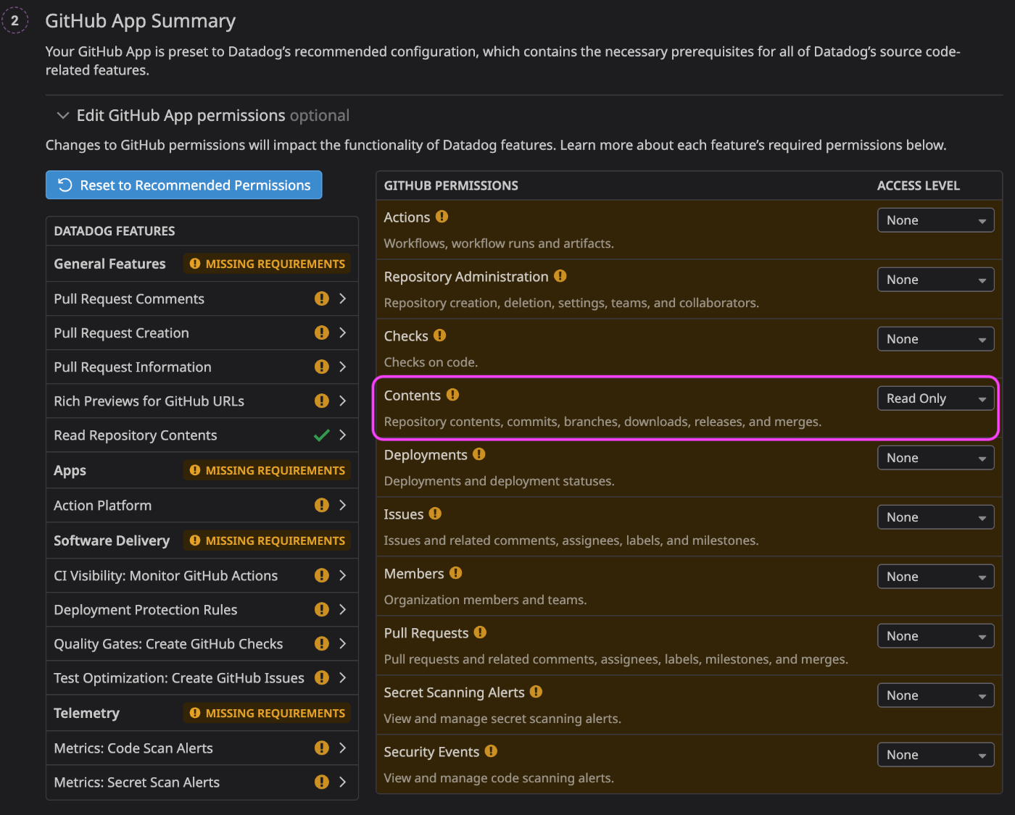Click the warning icon beside Security Events permission
The image size is (1015, 815).
tap(491, 751)
